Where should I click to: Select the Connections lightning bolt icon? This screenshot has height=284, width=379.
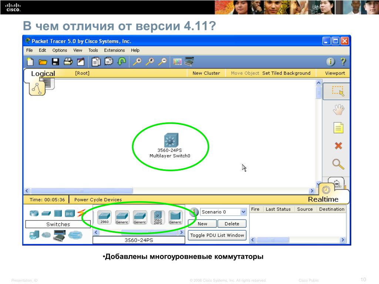[81, 213]
